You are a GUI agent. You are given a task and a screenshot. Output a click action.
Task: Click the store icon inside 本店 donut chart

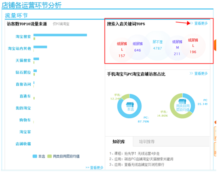click(x=130, y=104)
